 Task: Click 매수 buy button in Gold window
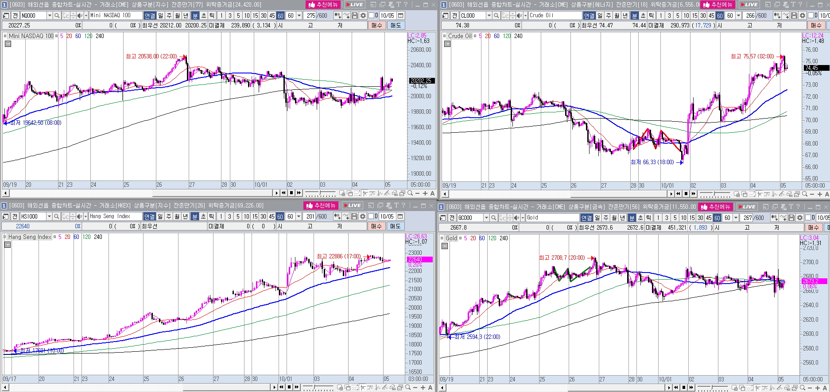tap(814, 227)
